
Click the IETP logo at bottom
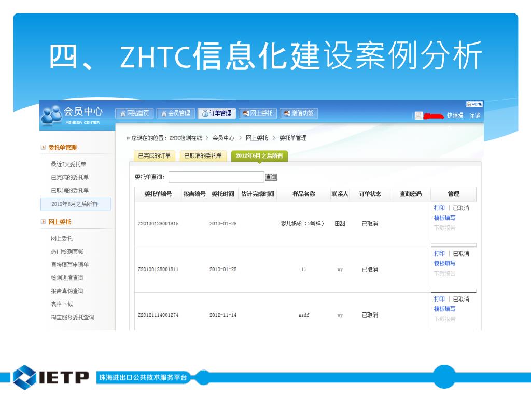[51, 377]
